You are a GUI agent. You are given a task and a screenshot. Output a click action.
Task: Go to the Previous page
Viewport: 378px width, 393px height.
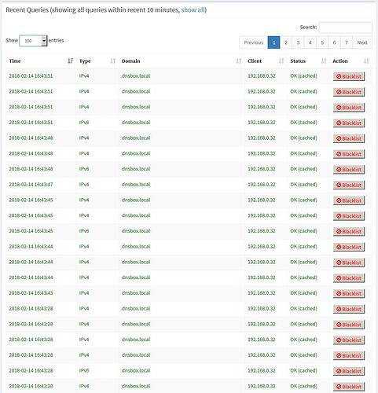pos(254,42)
